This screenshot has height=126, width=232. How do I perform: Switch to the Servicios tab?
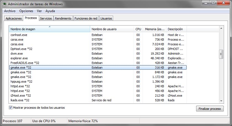46,18
